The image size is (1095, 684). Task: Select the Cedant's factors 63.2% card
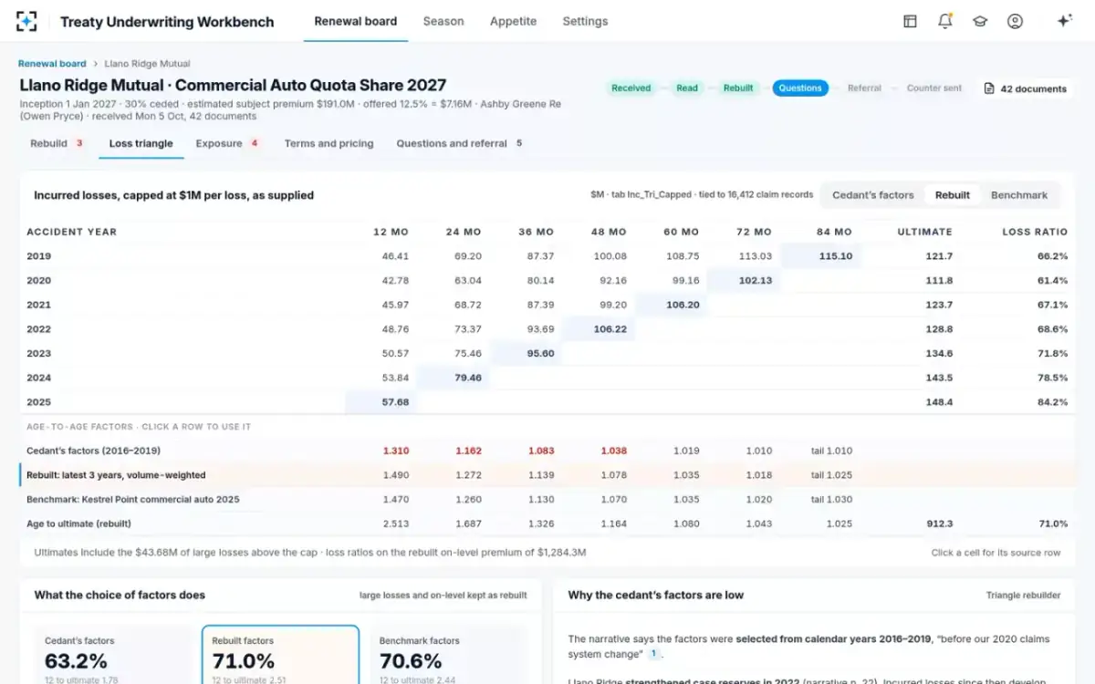pyautogui.click(x=114, y=655)
